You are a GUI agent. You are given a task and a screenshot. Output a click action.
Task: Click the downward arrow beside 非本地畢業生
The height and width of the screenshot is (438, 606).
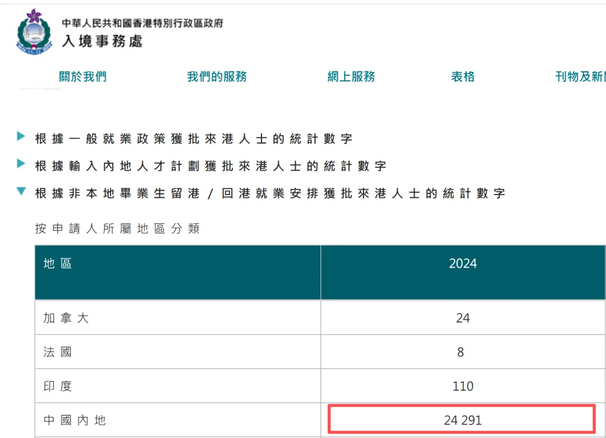[21, 191]
